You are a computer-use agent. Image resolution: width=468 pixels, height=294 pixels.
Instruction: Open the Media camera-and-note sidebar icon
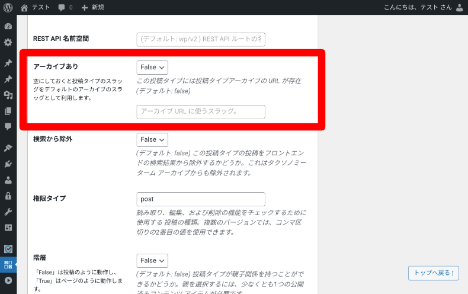tap(8, 95)
